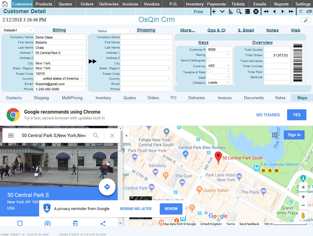313x236 pixels.
Task: Toggle the Send Catalogues checkbox
Action: point(208,60)
